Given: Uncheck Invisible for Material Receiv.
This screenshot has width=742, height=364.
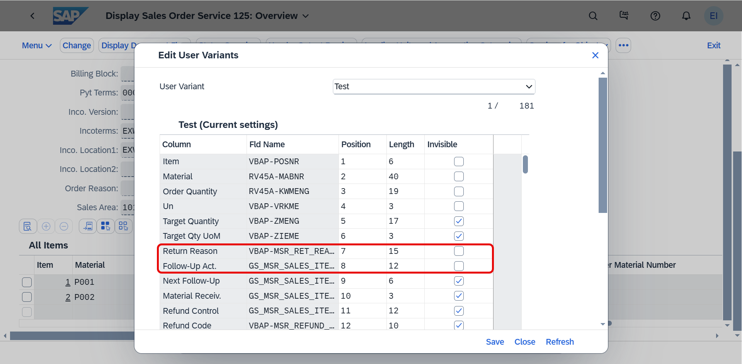Looking at the screenshot, I should point(459,296).
